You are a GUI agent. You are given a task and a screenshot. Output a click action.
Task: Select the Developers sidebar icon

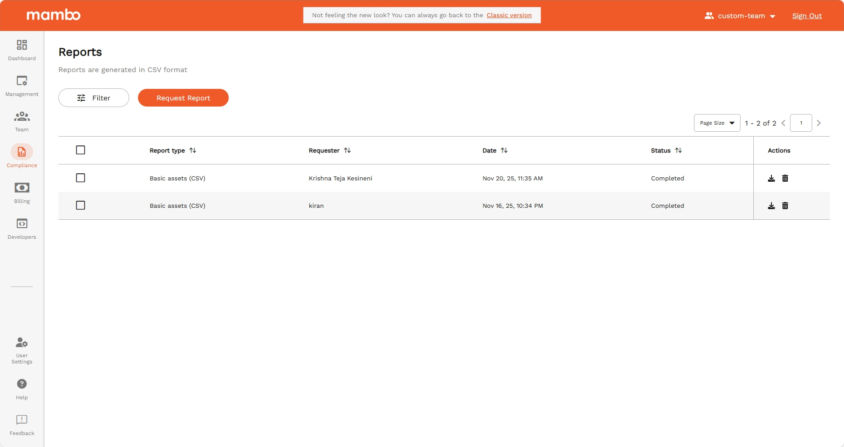(x=21, y=228)
